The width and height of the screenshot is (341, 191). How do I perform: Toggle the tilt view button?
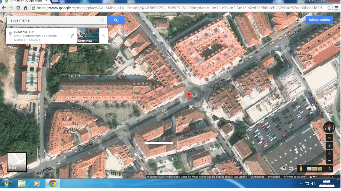329,138
